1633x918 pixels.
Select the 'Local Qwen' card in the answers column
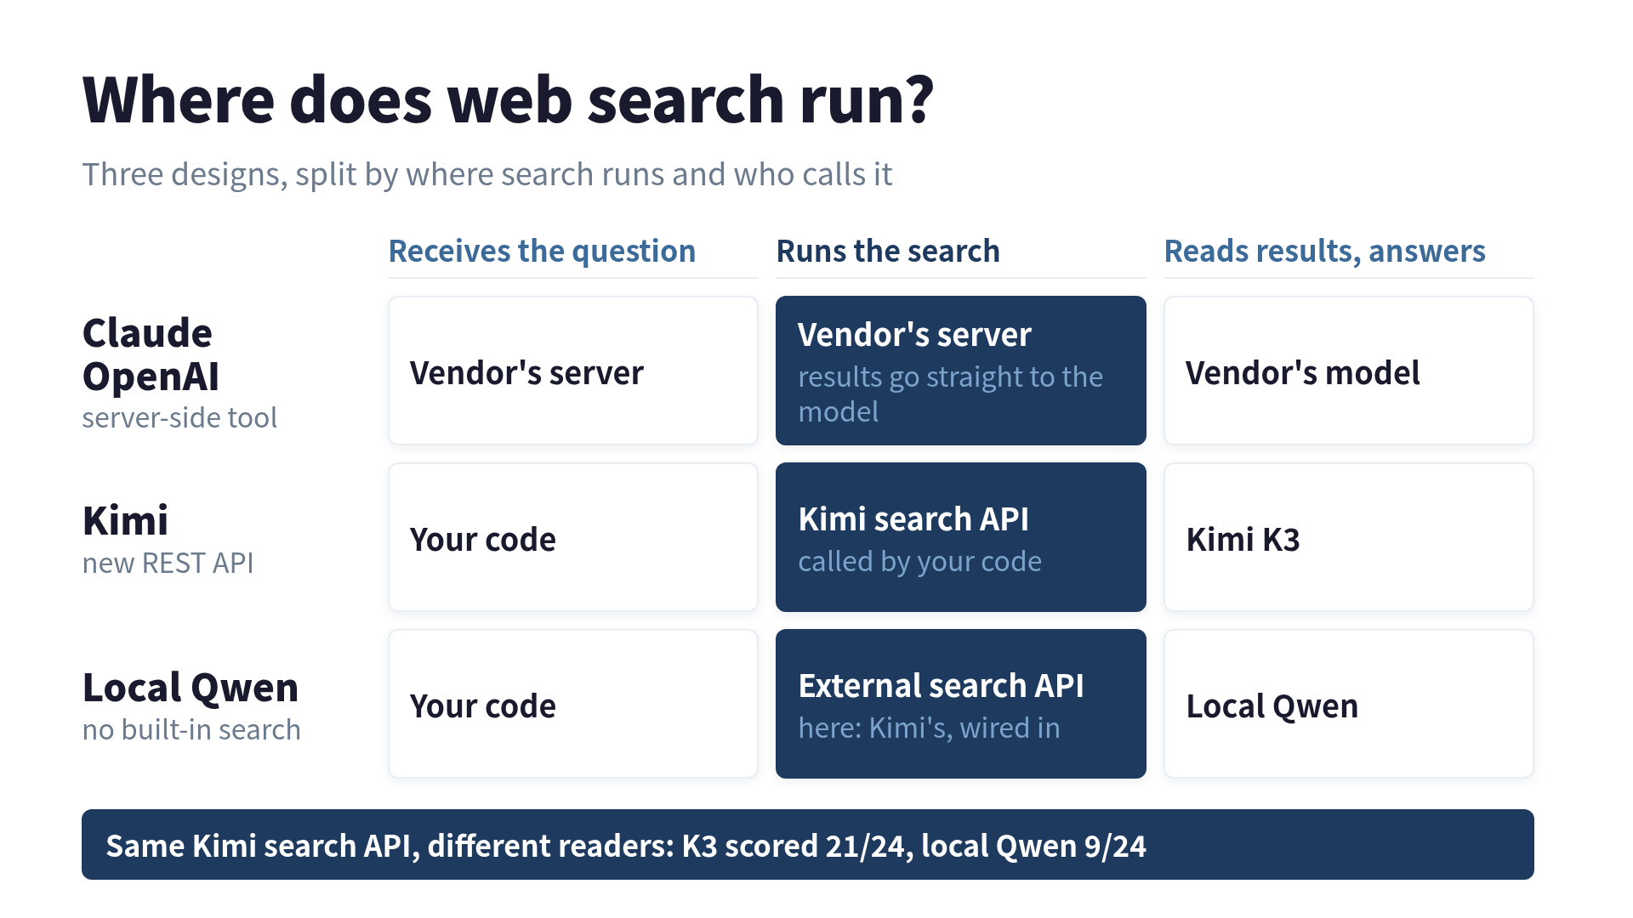[x=1349, y=704]
